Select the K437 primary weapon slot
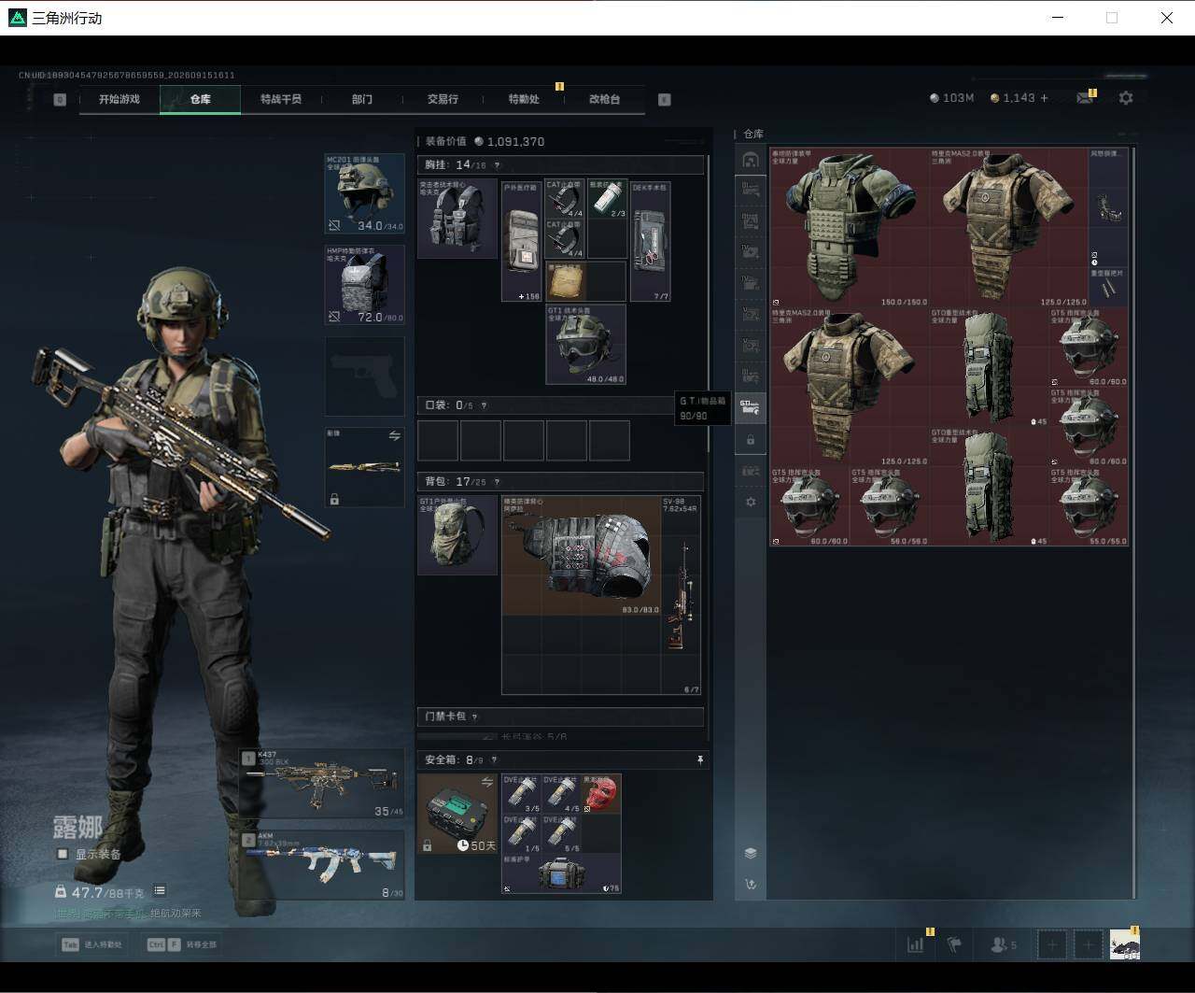The height and width of the screenshot is (993, 1195). [322, 783]
